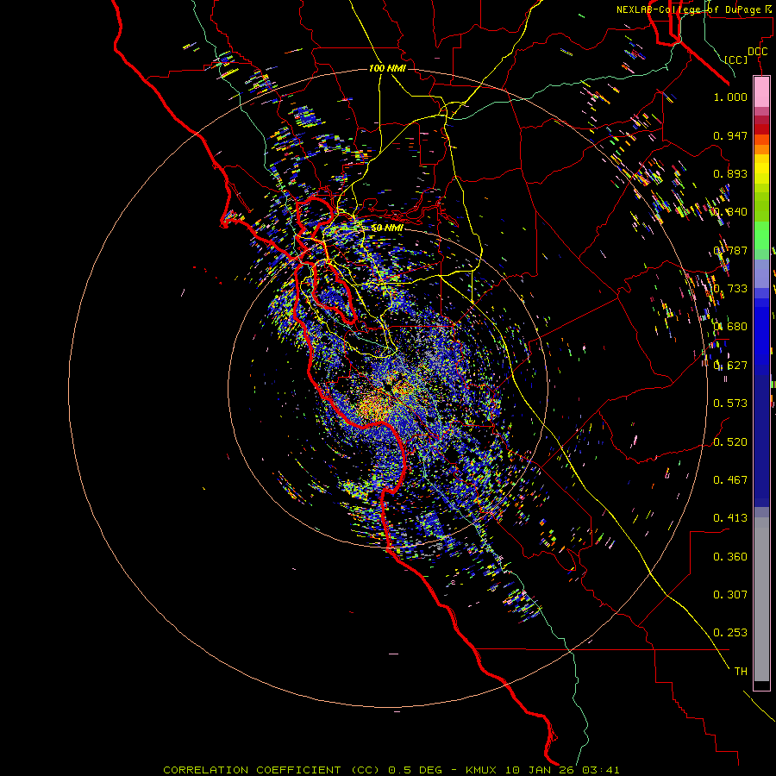Viewport: 776px width, 776px height.
Task: Pick the bright green color bar segment
Action: coord(761,235)
